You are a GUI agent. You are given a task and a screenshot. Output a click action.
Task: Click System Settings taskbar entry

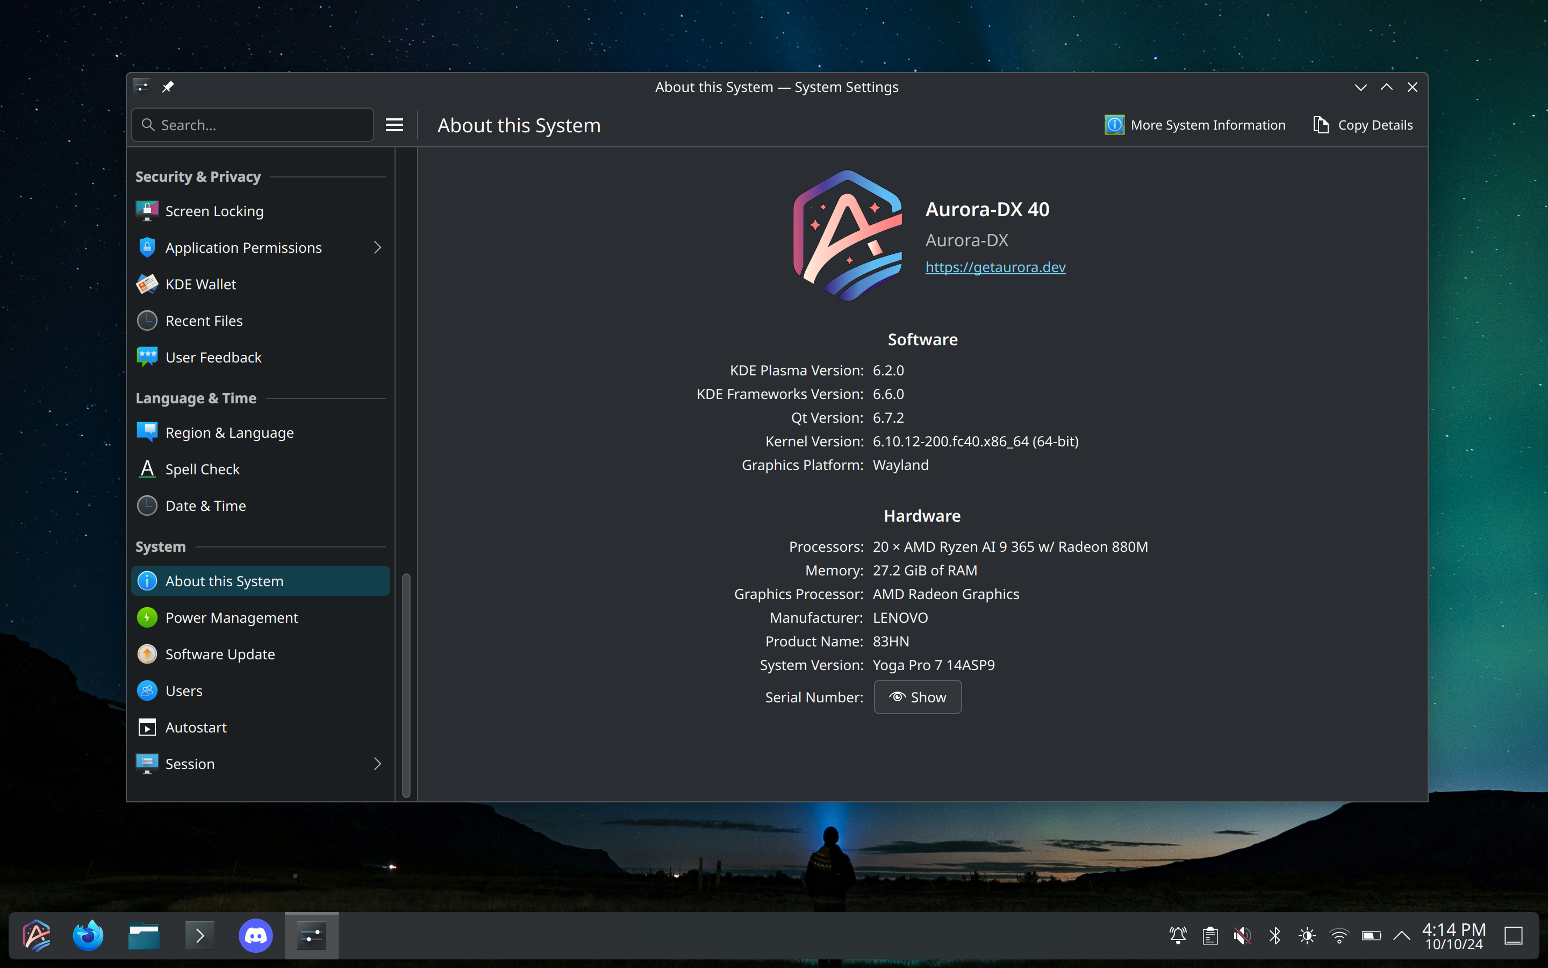pyautogui.click(x=312, y=935)
